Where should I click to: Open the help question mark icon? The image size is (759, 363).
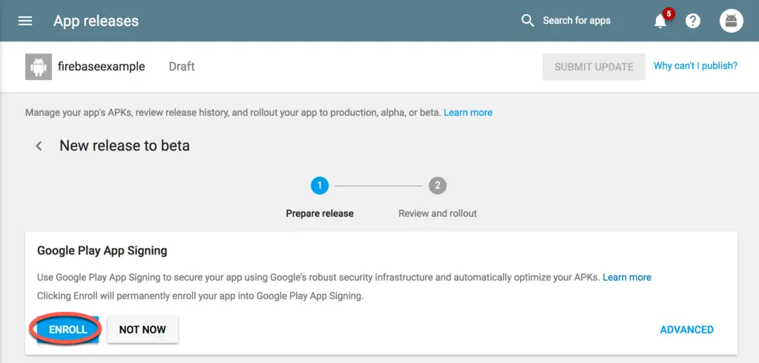coord(693,21)
